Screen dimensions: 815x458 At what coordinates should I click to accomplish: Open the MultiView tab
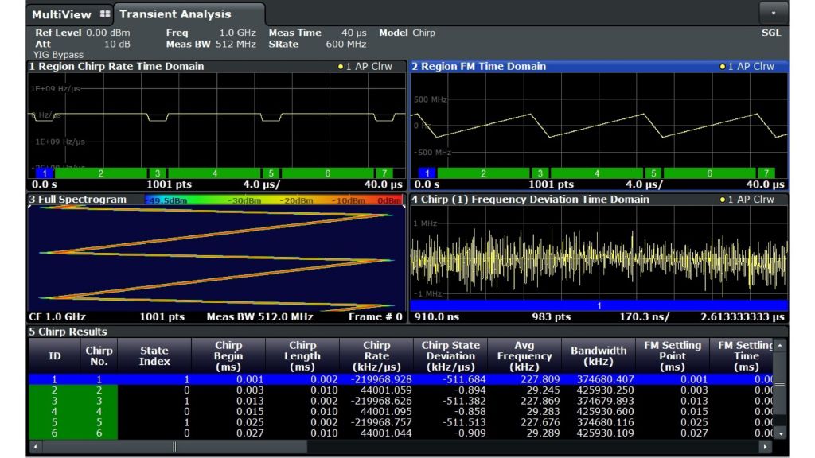coord(60,14)
